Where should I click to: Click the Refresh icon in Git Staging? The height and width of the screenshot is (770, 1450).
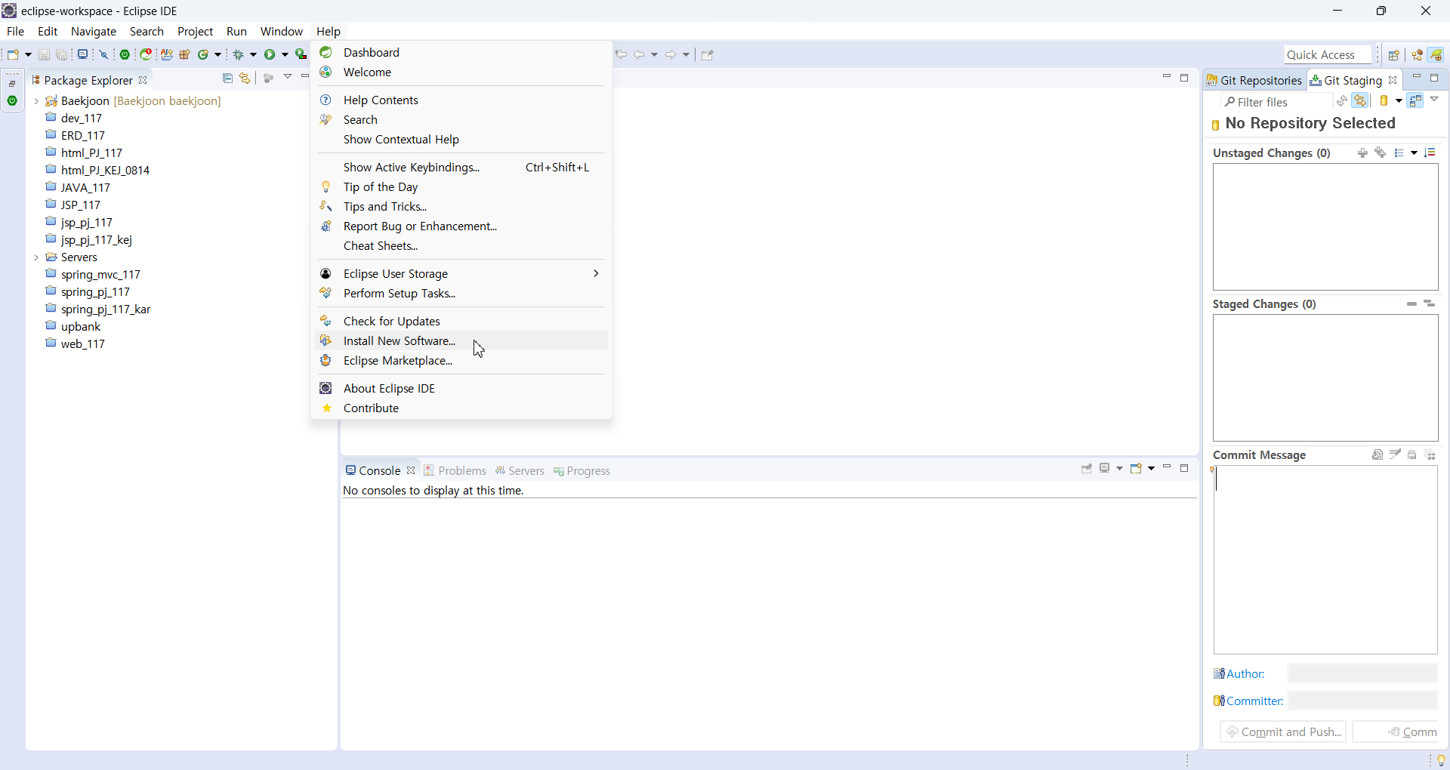pos(1341,101)
